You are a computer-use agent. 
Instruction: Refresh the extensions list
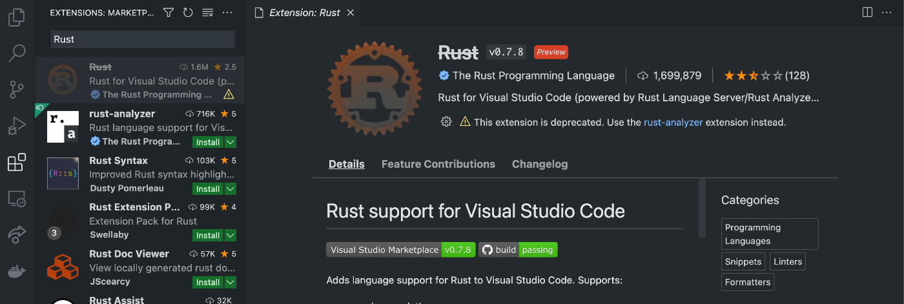(188, 12)
